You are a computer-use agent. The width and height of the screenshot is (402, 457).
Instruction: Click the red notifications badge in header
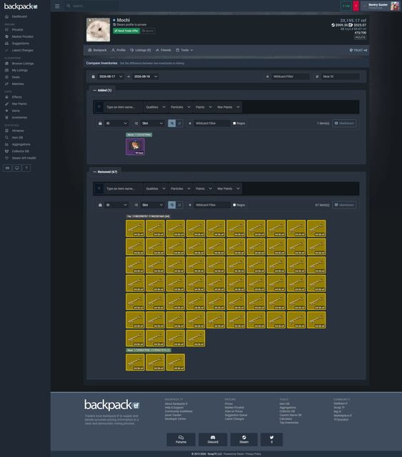pyautogui.click(x=356, y=6)
